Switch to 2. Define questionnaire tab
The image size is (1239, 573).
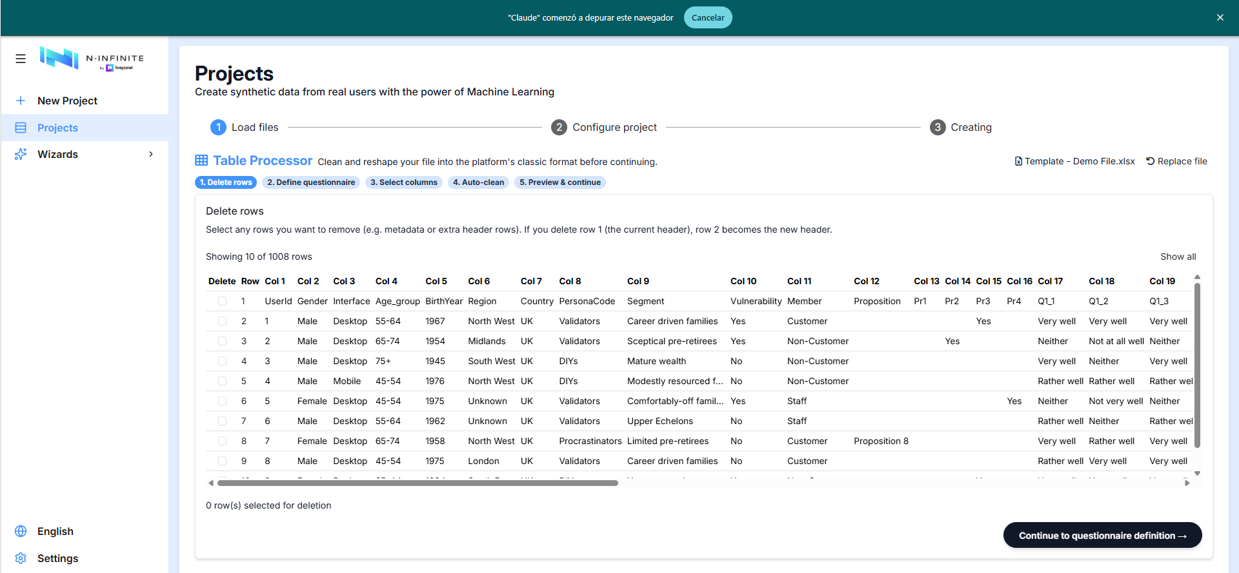click(x=311, y=182)
